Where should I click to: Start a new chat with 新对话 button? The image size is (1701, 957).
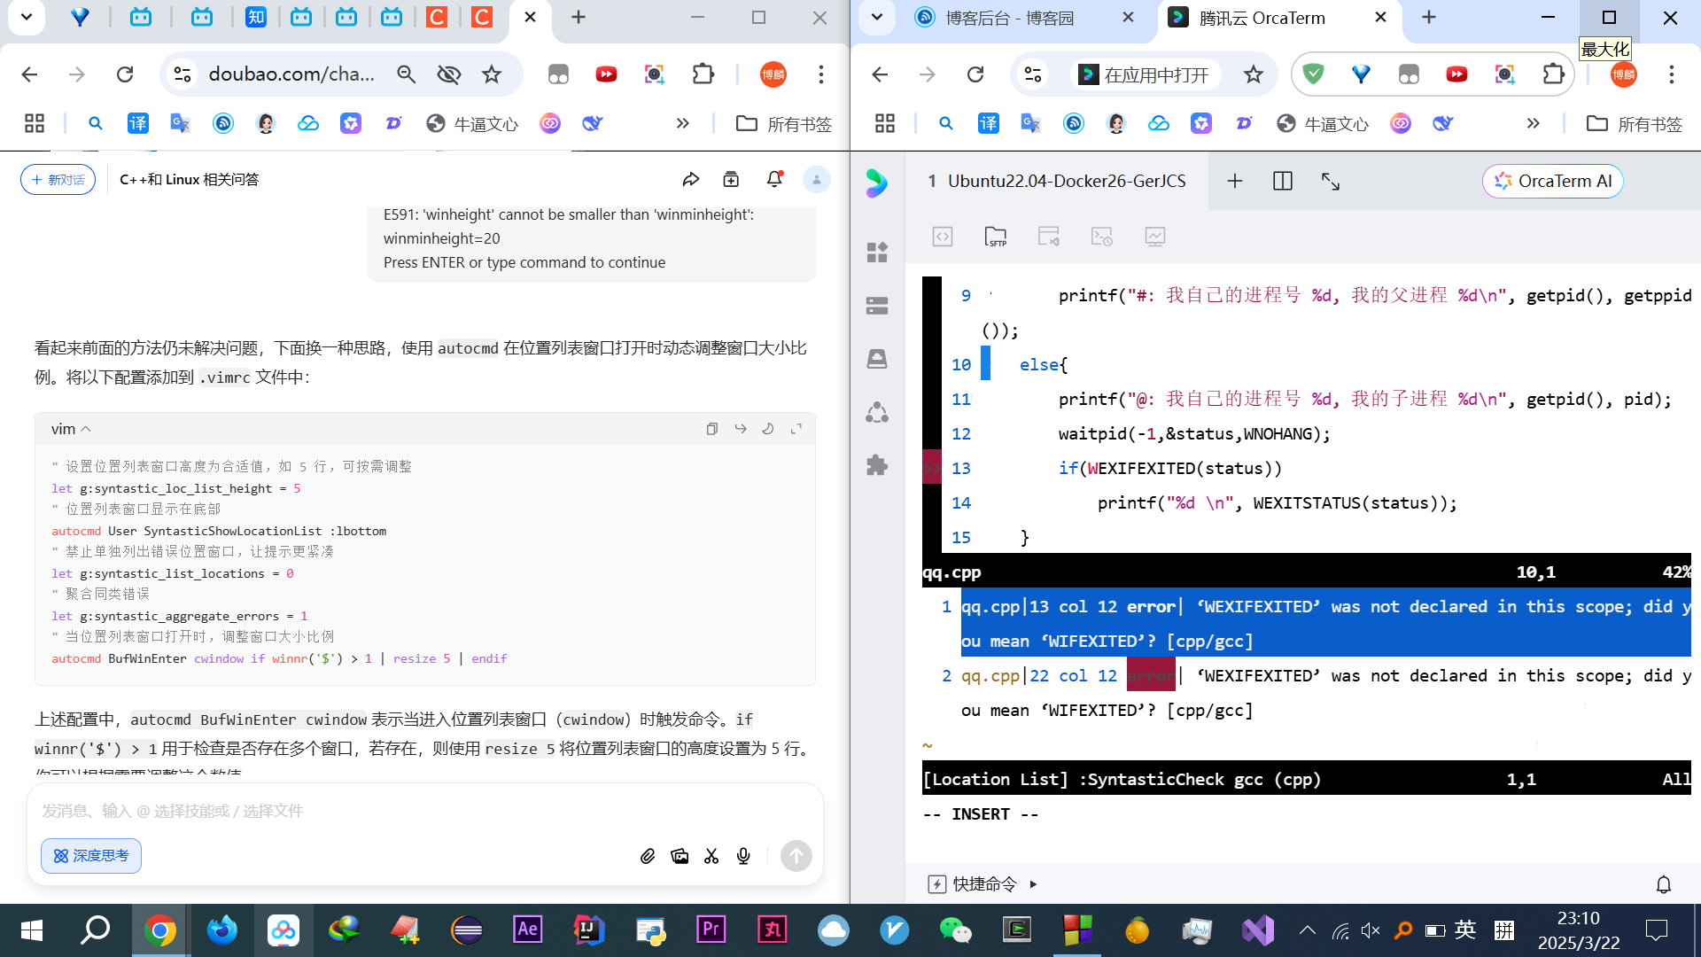(x=58, y=180)
